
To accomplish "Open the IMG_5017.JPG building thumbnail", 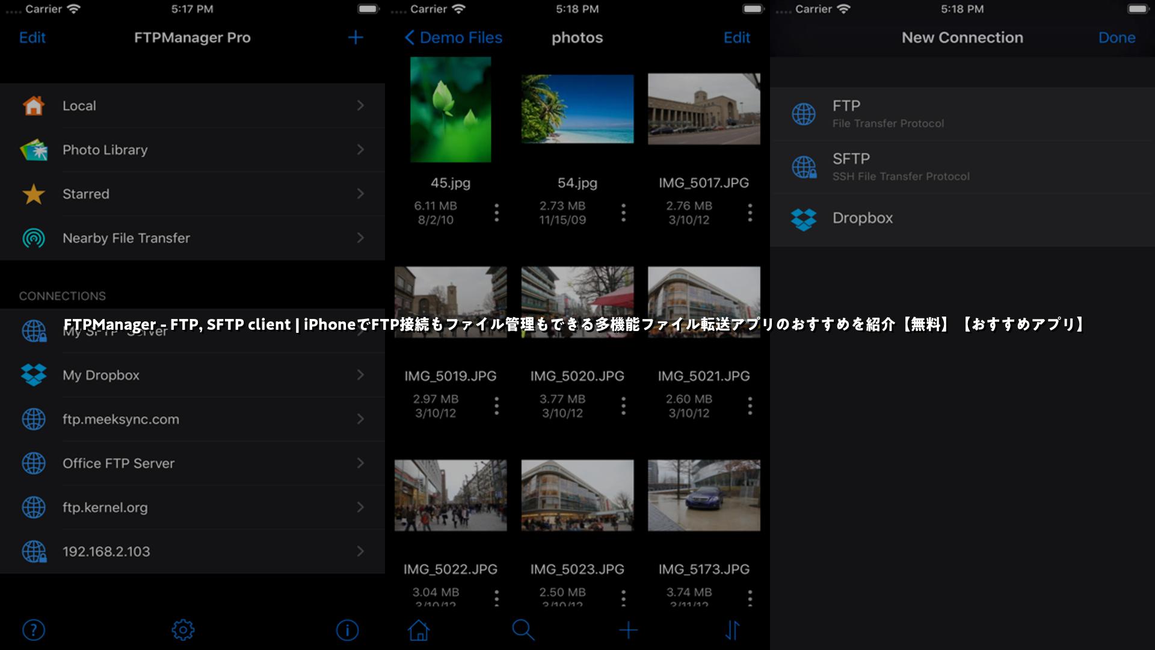I will click(x=704, y=109).
